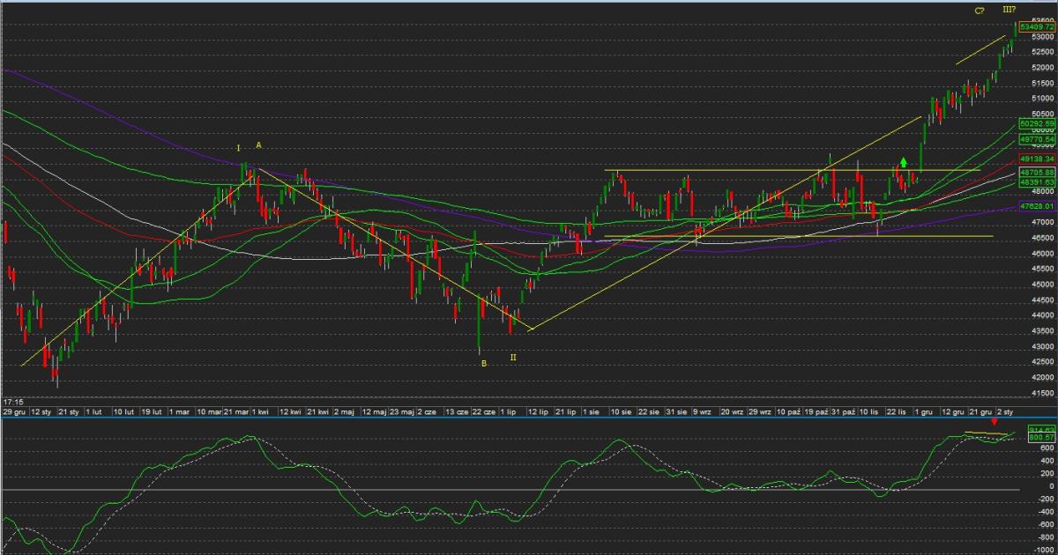Image resolution: width=1058 pixels, height=555 pixels.
Task: Click the blue divider between chart panes
Action: 529,417
